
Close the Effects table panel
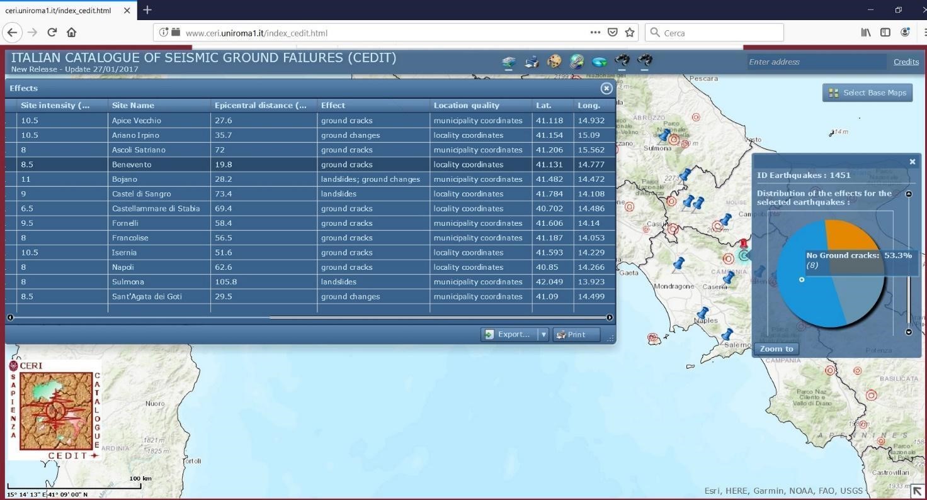(606, 88)
